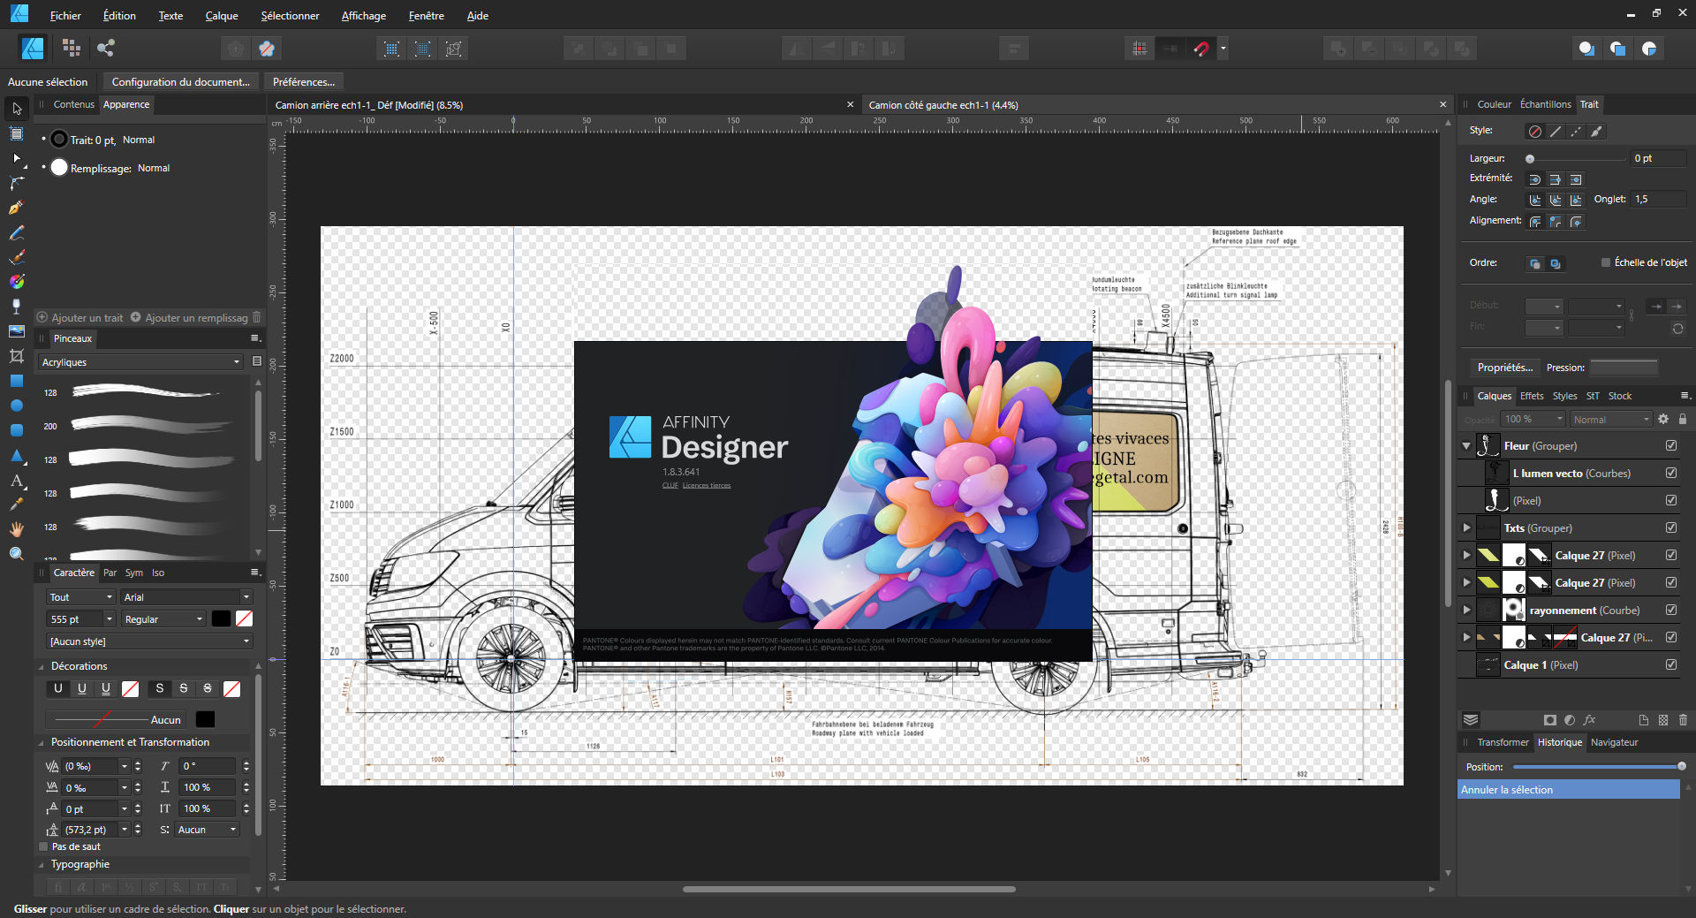Set stroke style to none
Screen dimensions: 1696x918
point(1535,132)
